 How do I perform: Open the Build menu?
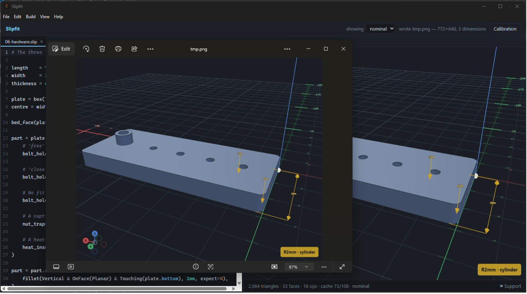pos(31,17)
